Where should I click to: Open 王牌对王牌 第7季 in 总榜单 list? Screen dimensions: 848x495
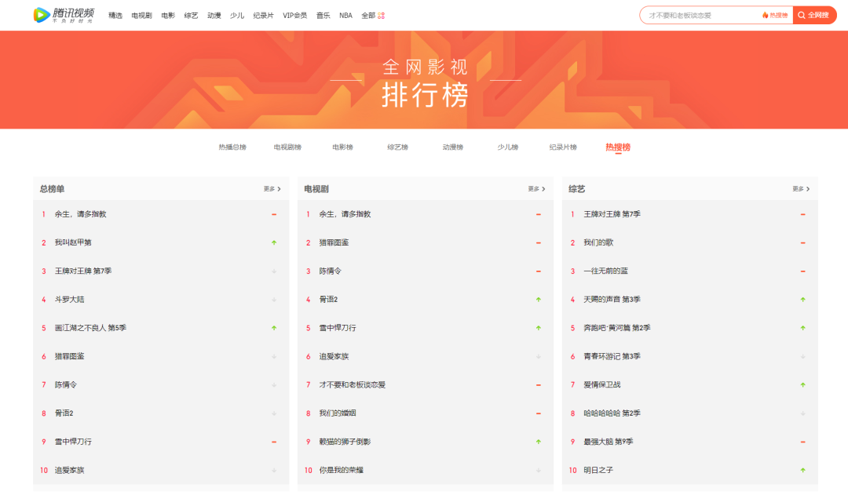[x=82, y=271]
